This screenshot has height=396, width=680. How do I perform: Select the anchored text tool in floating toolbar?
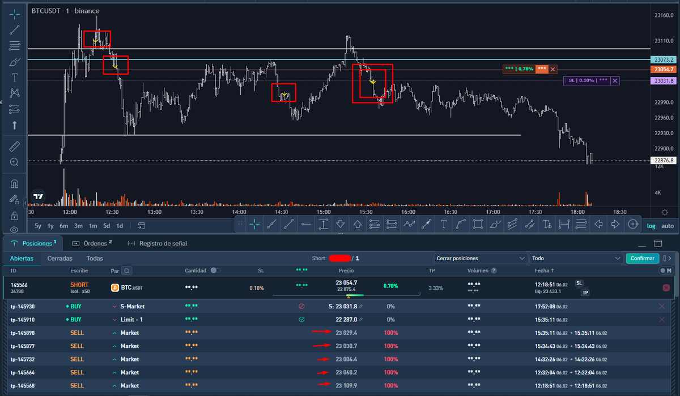tap(547, 224)
